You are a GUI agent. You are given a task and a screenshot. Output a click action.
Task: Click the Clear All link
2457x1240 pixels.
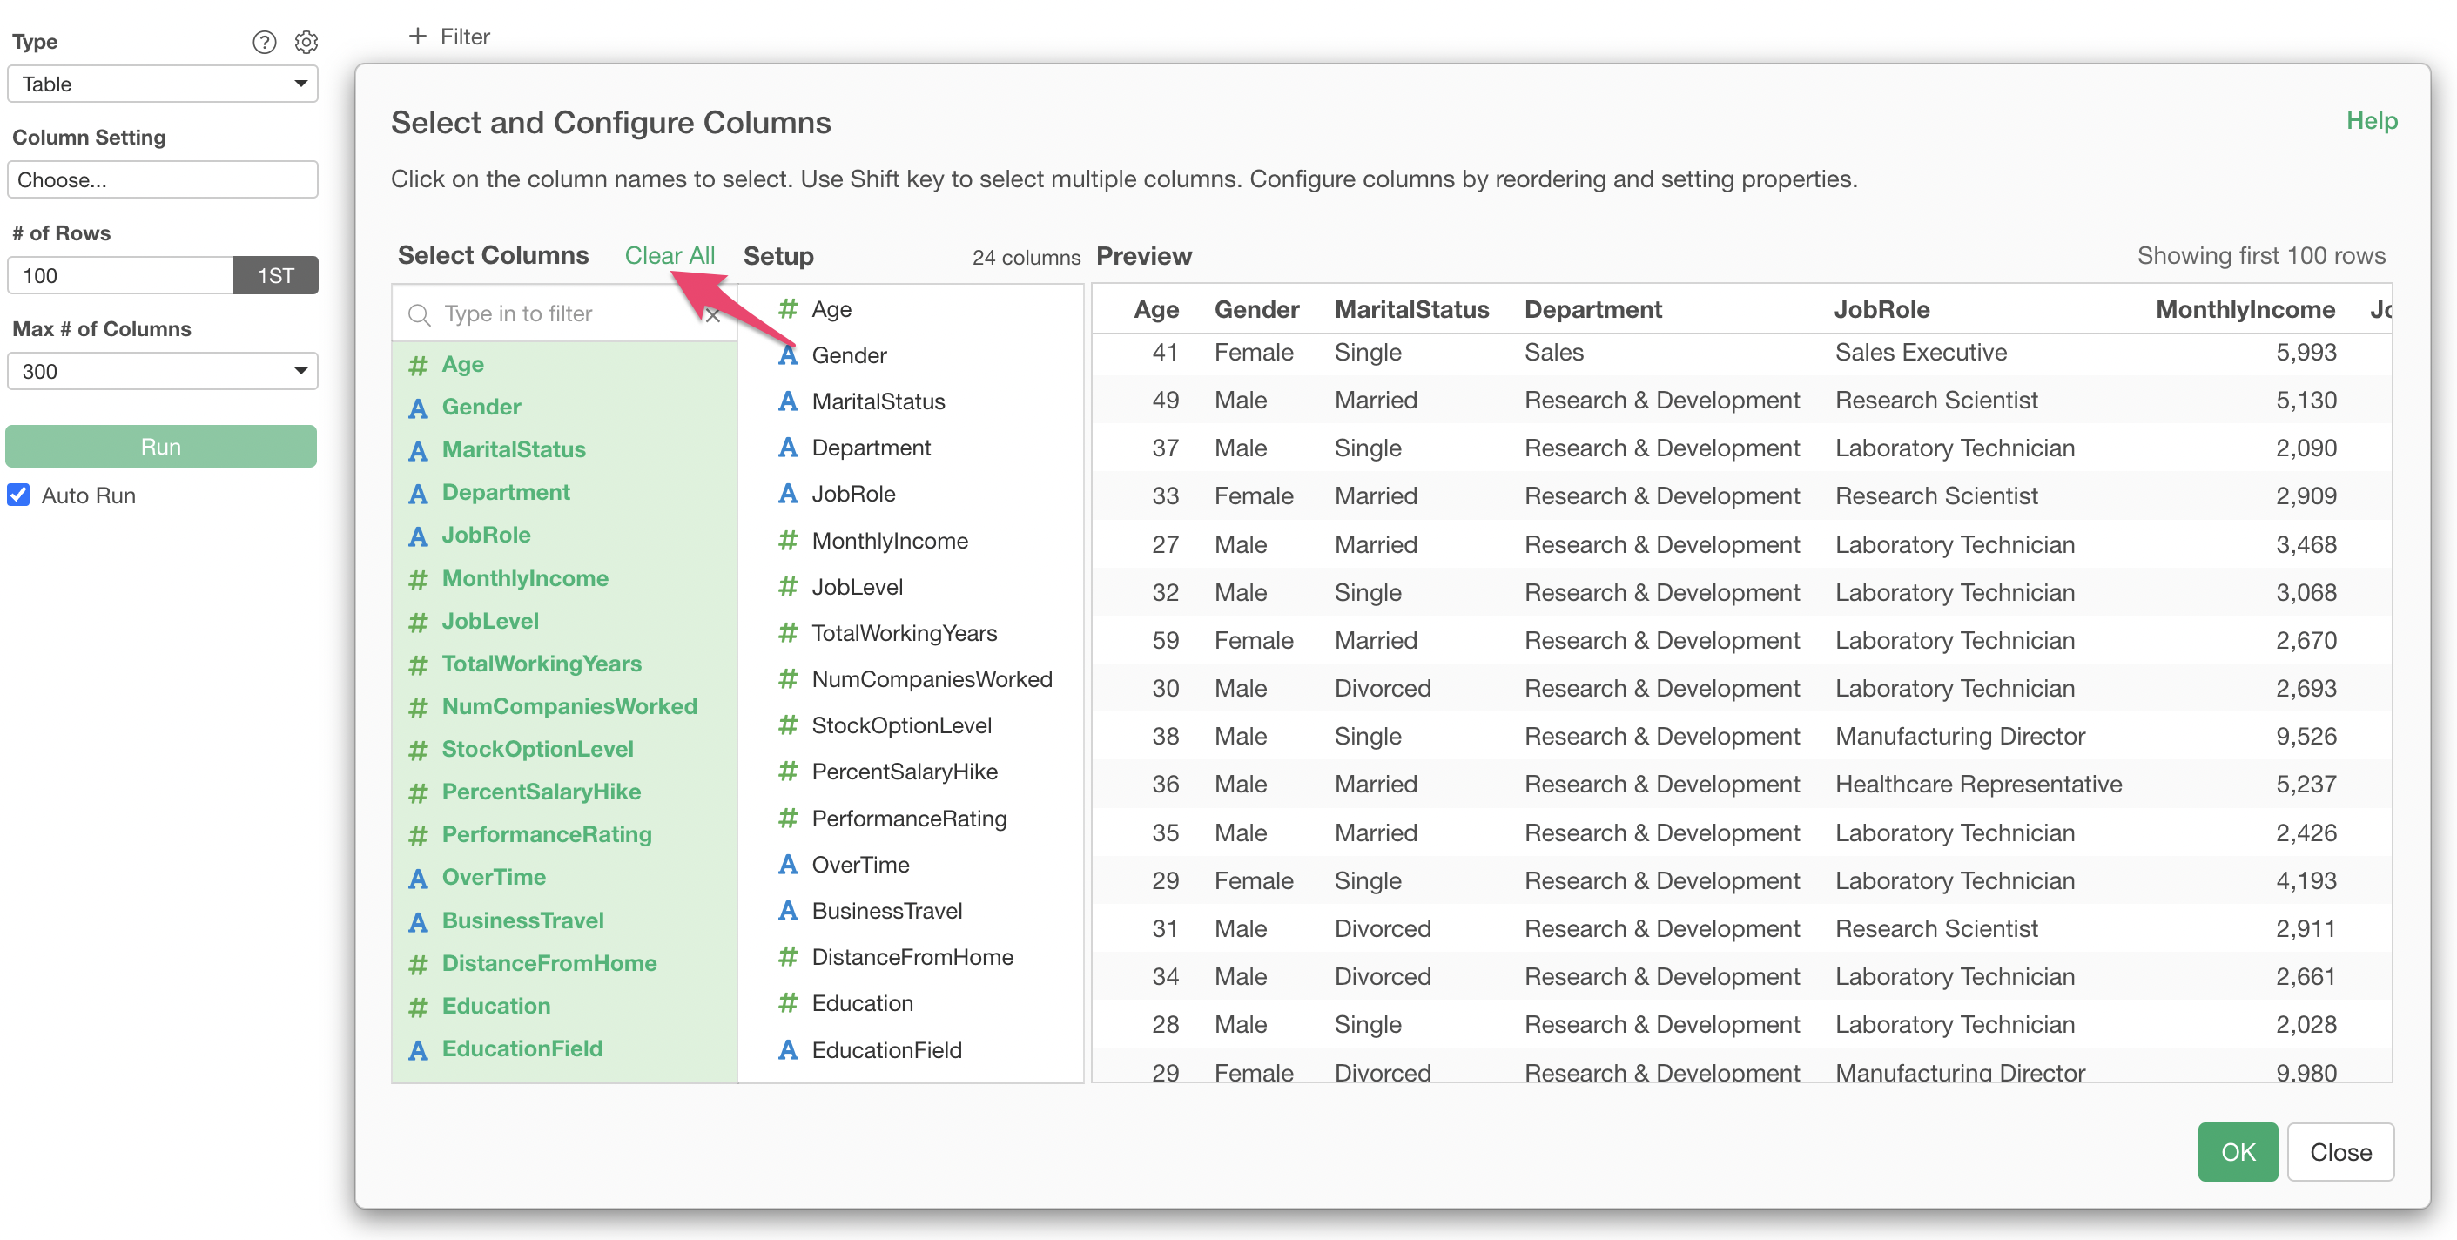click(670, 256)
